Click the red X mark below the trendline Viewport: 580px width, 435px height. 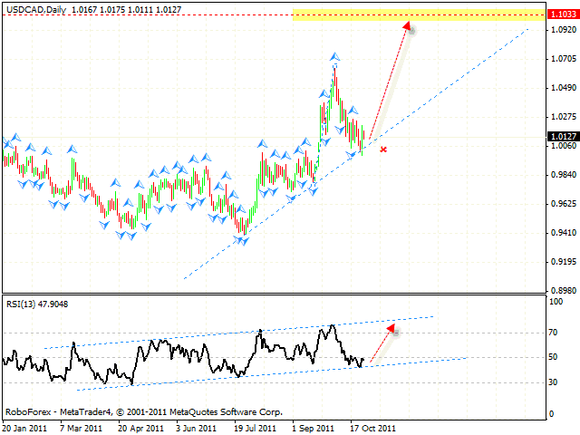[x=383, y=149]
